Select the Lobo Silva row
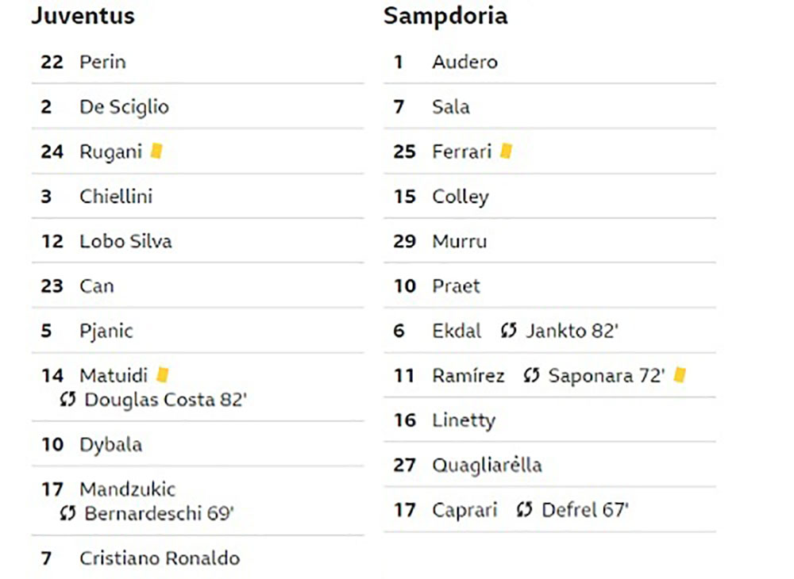 click(198, 240)
